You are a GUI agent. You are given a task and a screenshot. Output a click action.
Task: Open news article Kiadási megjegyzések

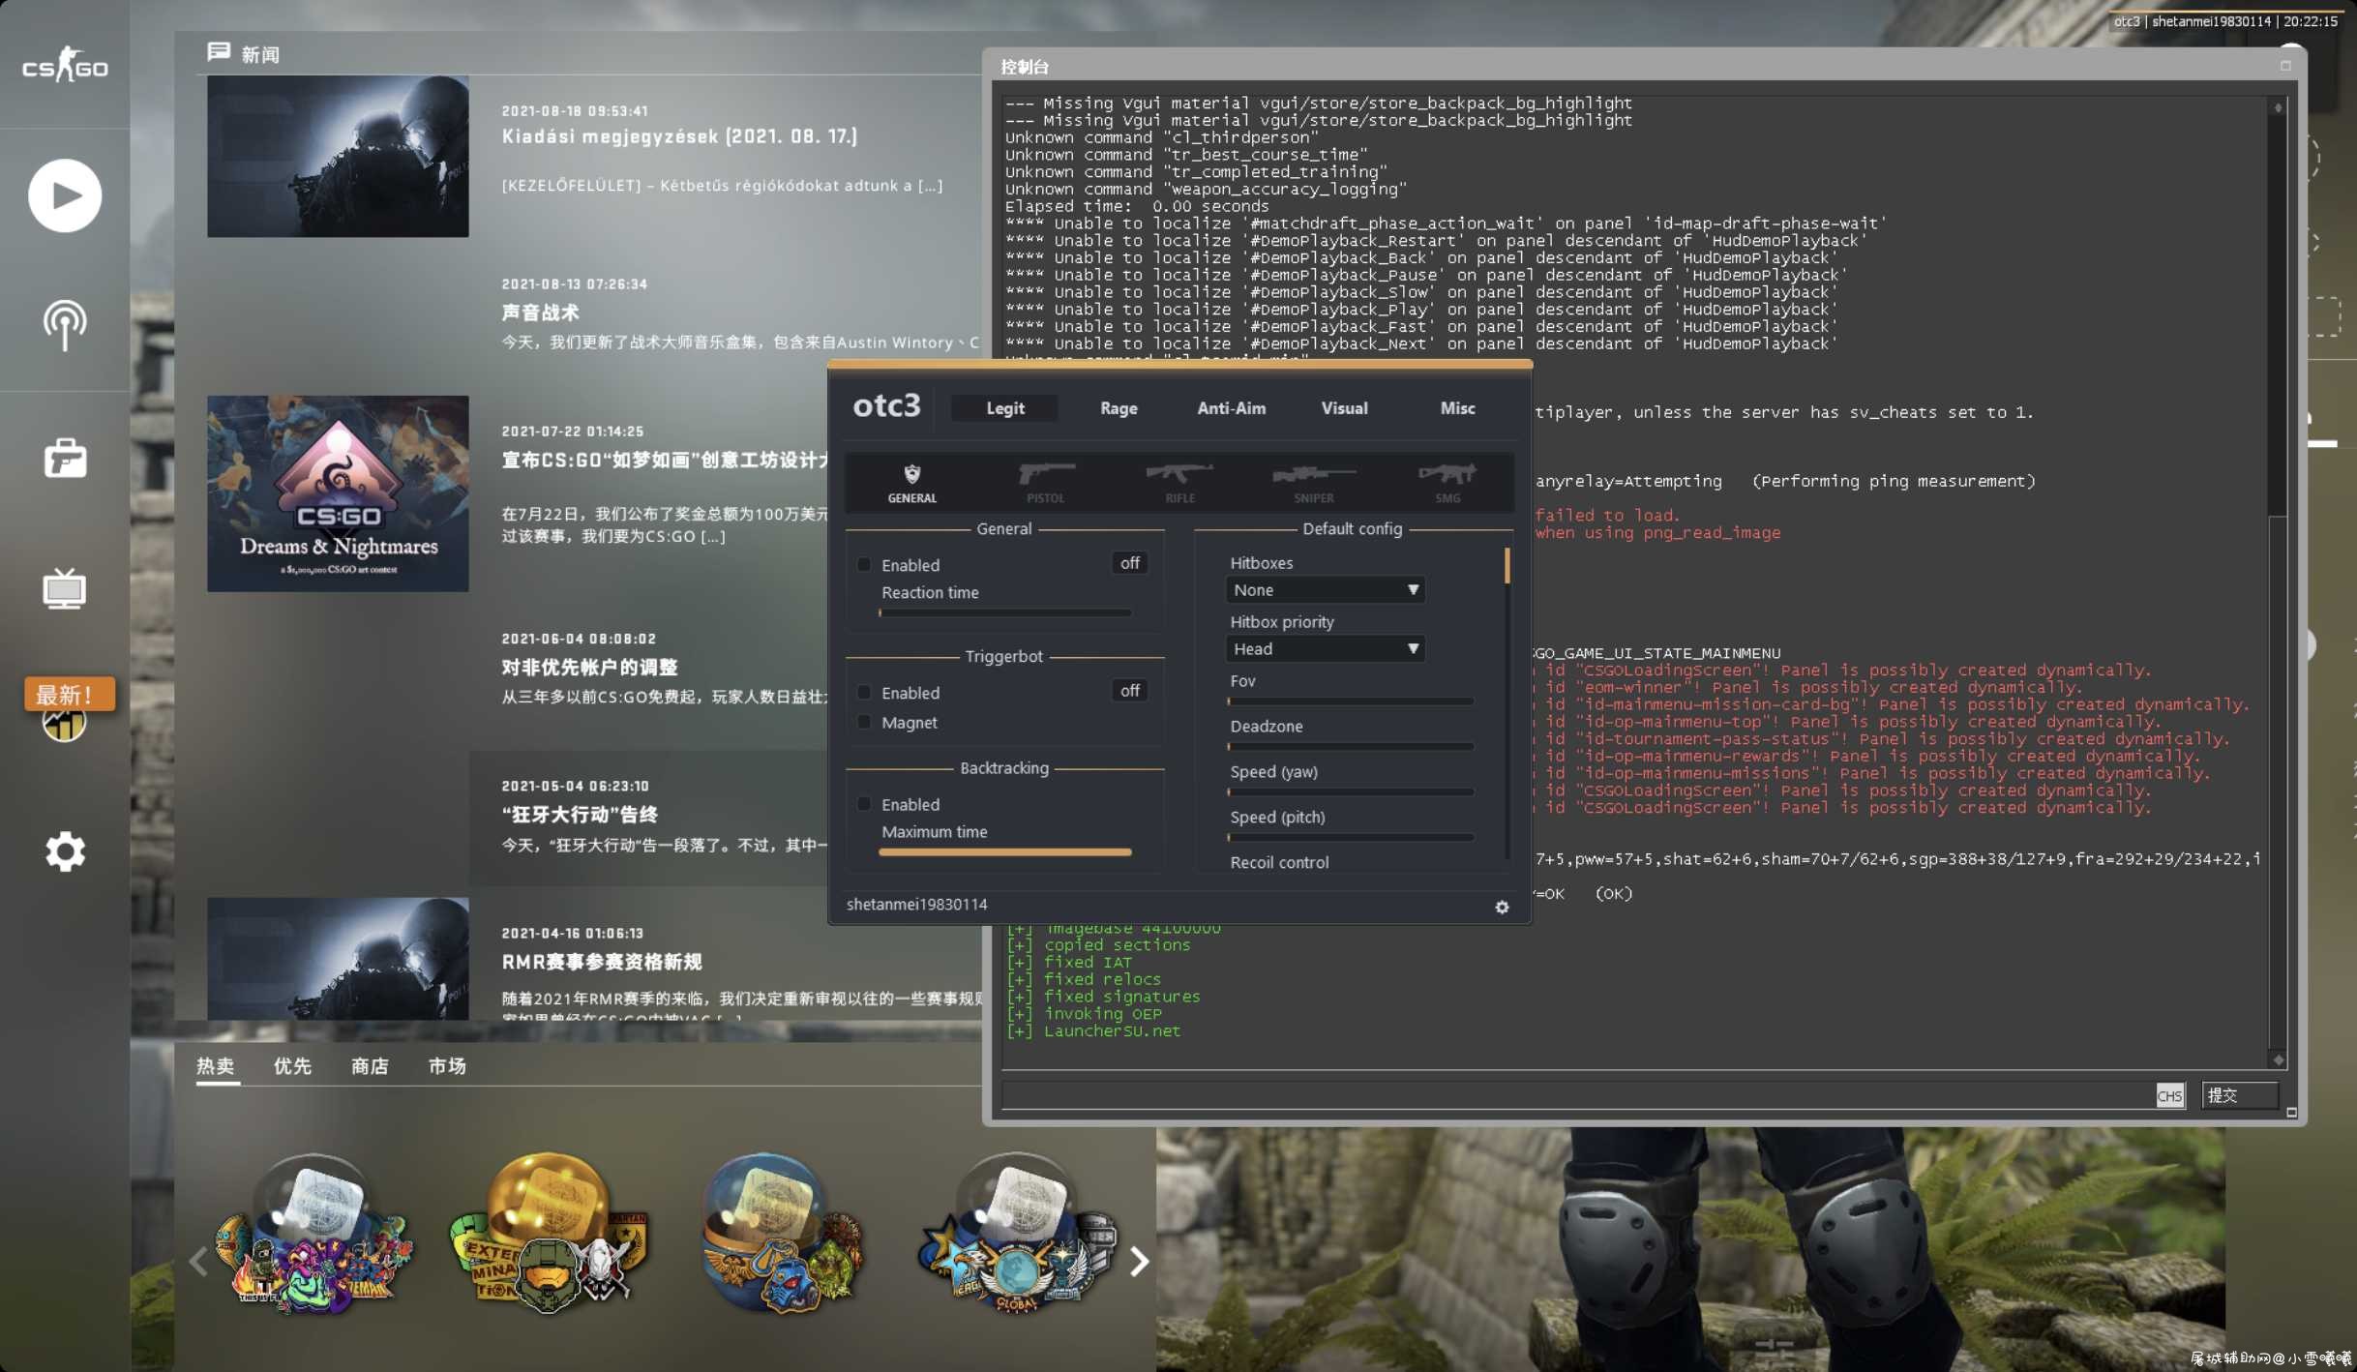click(679, 136)
